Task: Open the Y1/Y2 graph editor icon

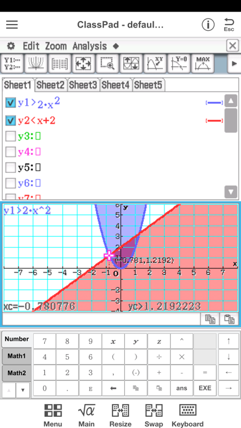Action: point(12,63)
